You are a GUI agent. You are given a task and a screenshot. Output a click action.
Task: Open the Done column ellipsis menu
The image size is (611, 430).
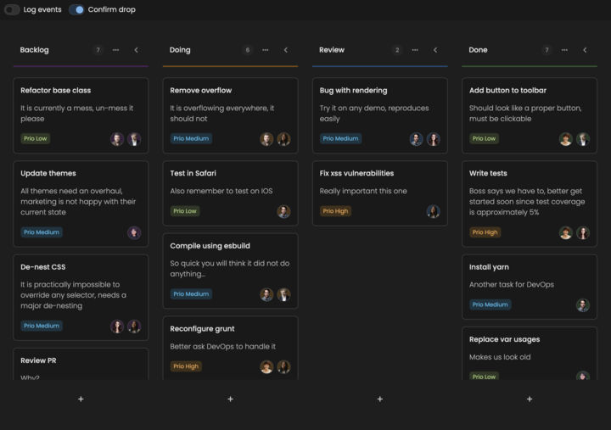[564, 50]
